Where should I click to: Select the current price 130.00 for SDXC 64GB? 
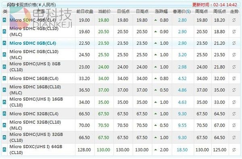(x=103, y=150)
